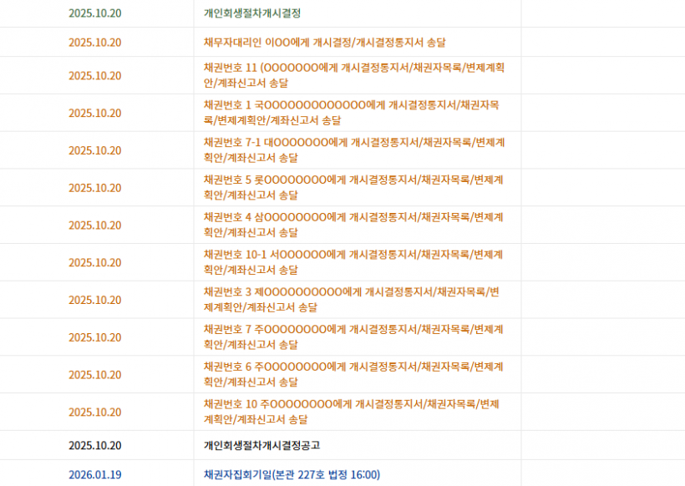Select the 채권번호 7 주OOO 송달 entry

click(353, 337)
